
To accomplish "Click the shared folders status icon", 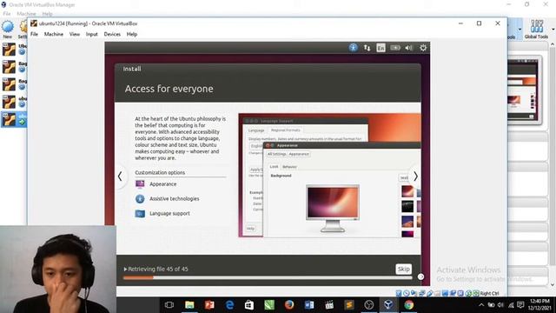I will [x=437, y=293].
